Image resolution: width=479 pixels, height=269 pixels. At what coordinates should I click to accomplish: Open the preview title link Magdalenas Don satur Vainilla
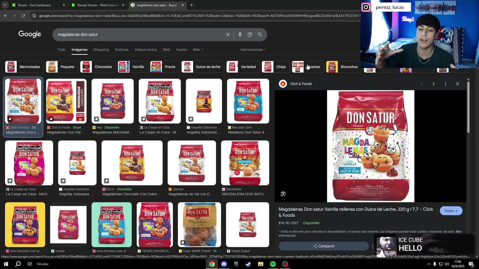tap(356, 212)
